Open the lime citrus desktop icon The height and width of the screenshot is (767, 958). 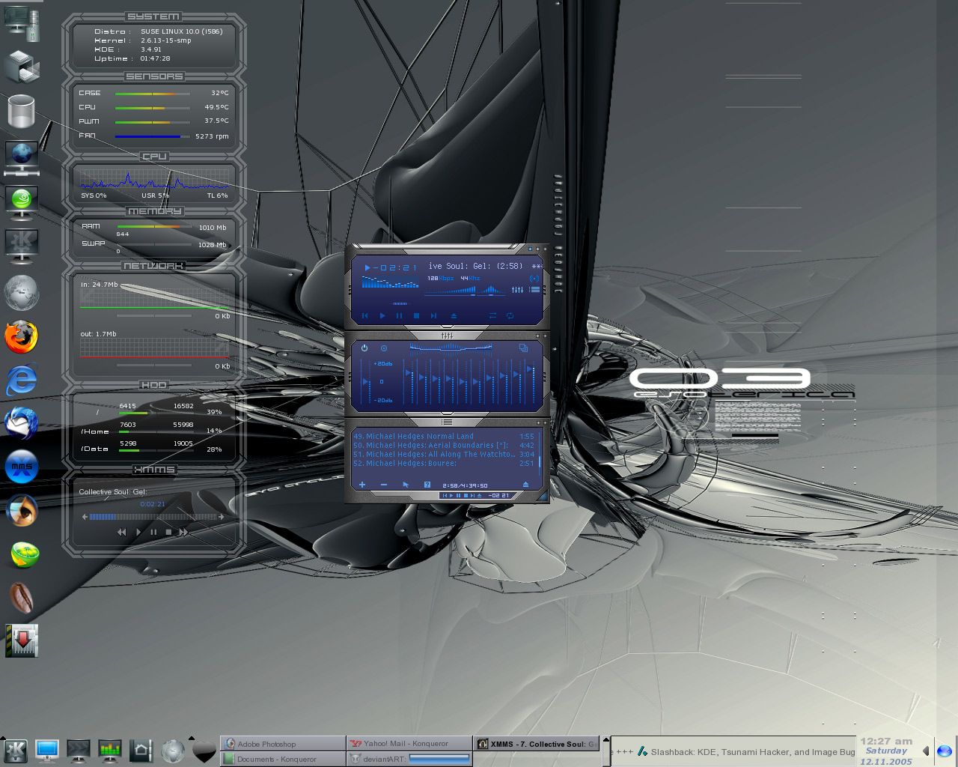click(x=25, y=554)
